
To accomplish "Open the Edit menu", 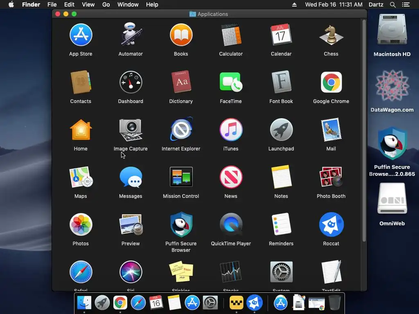I will tap(69, 4).
